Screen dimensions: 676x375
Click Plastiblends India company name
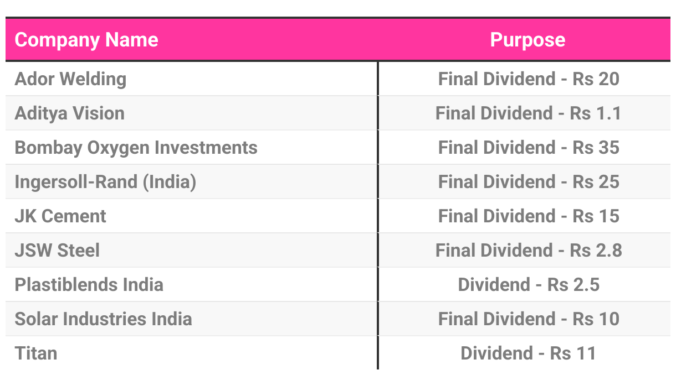89,285
